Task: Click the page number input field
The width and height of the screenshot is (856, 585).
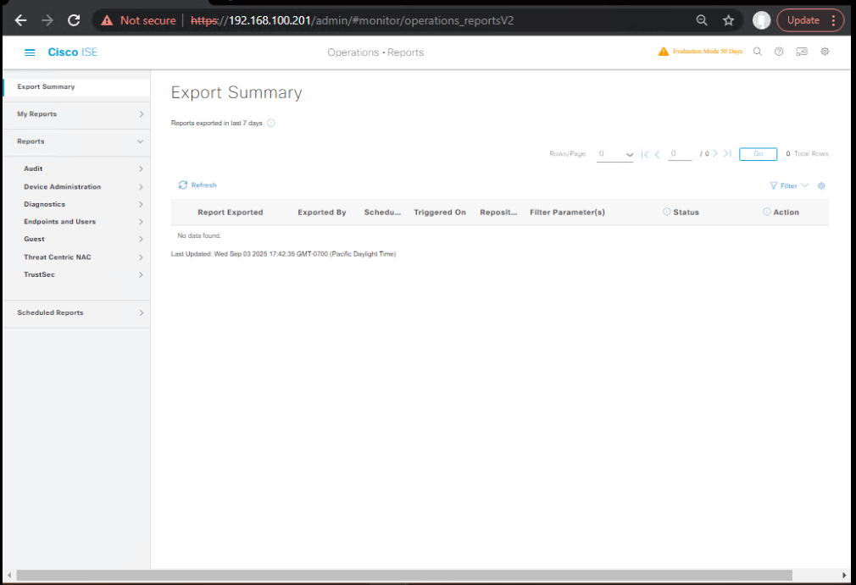Action: tap(680, 154)
